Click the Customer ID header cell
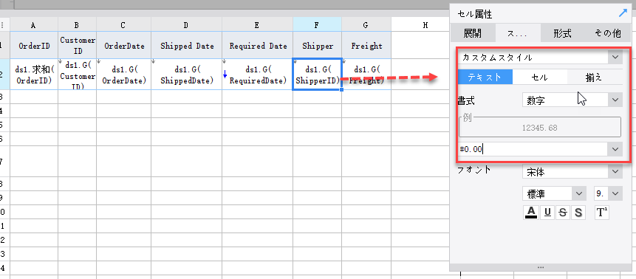The width and height of the screenshot is (636, 279). (x=77, y=46)
